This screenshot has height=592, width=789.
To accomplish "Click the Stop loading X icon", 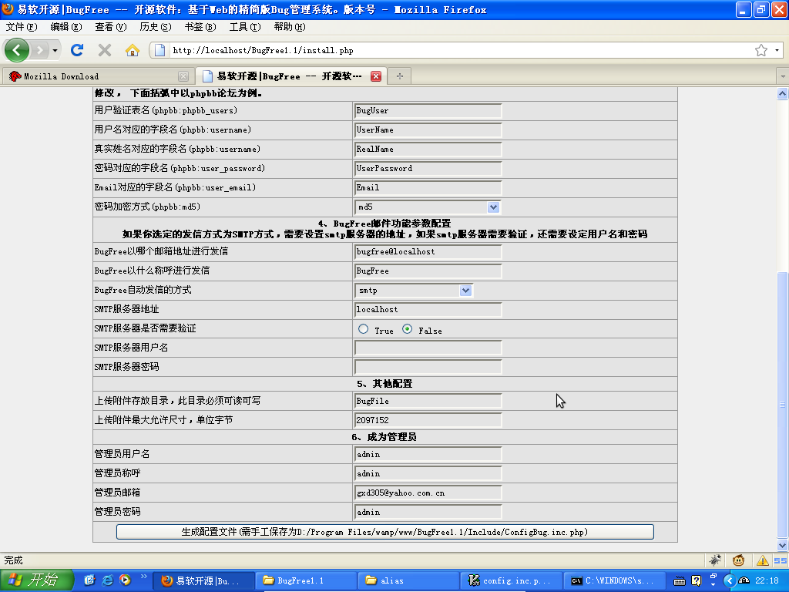I will pos(105,50).
